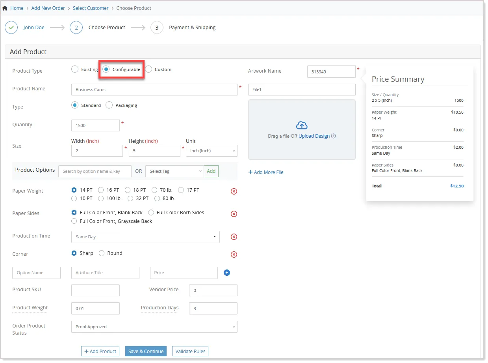Click Save & Continue

146,352
